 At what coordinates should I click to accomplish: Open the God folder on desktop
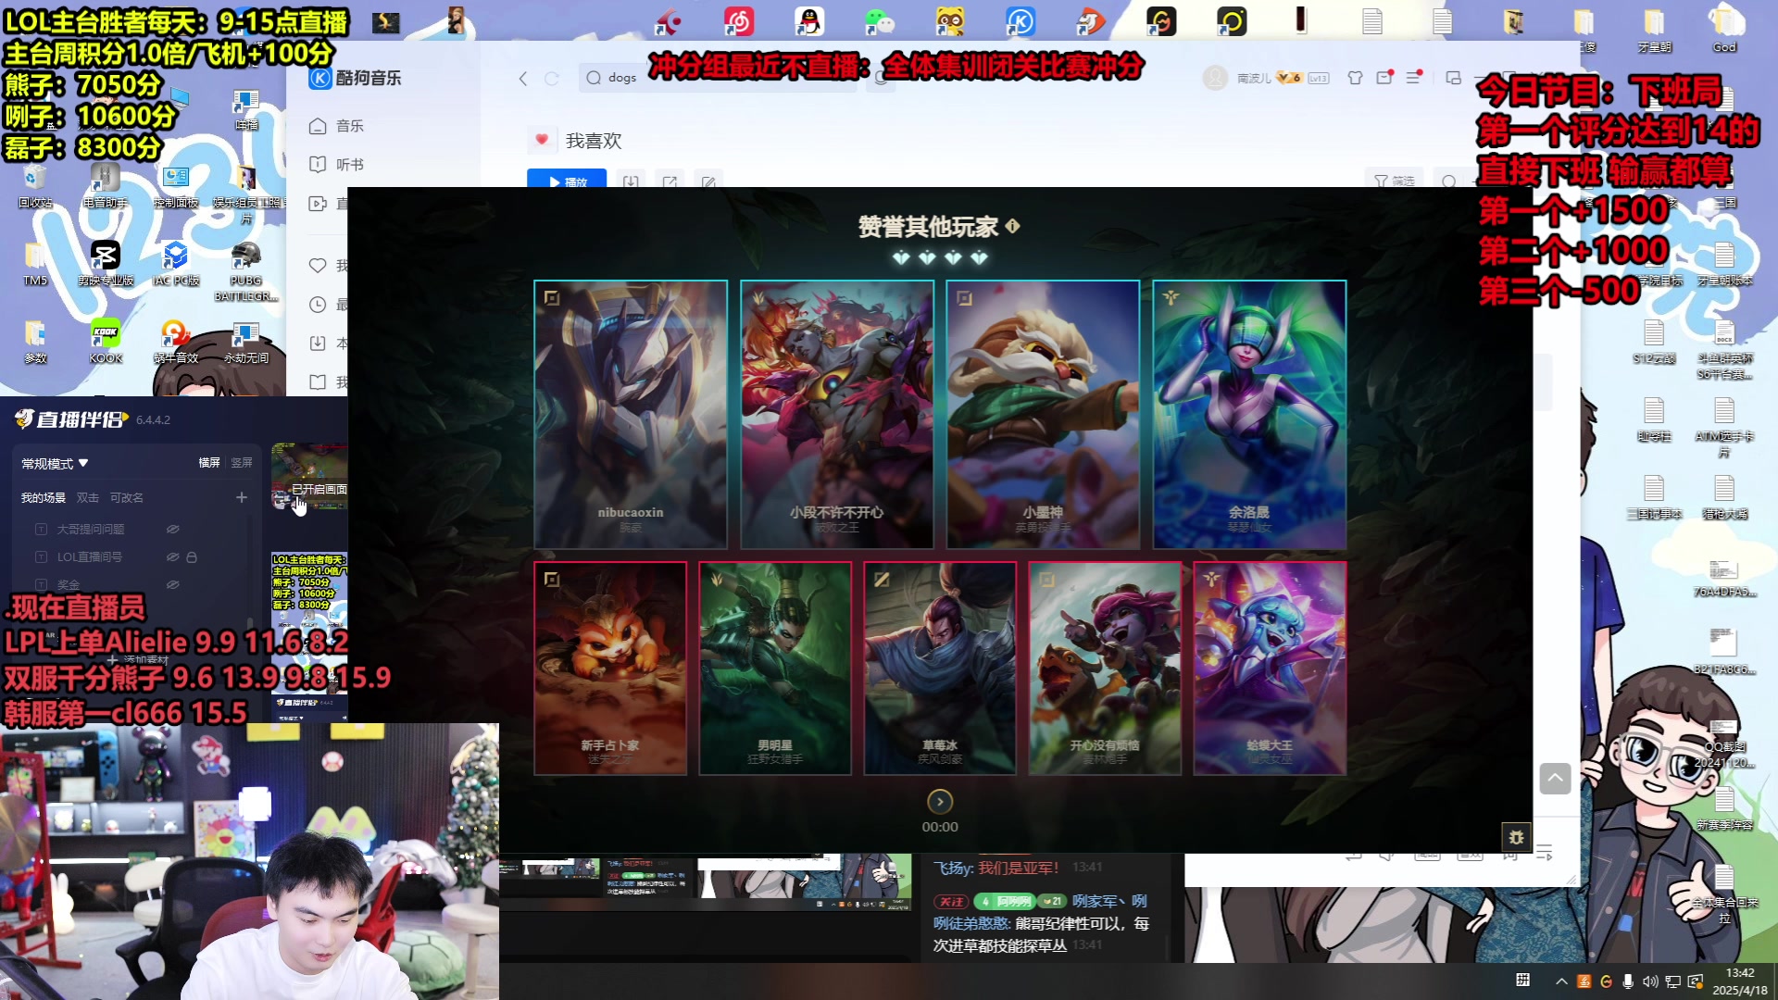(x=1724, y=30)
